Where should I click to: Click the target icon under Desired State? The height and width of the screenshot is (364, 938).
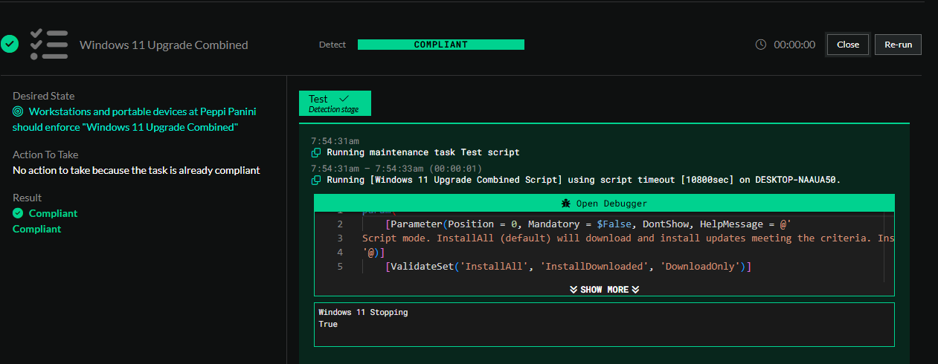18,111
